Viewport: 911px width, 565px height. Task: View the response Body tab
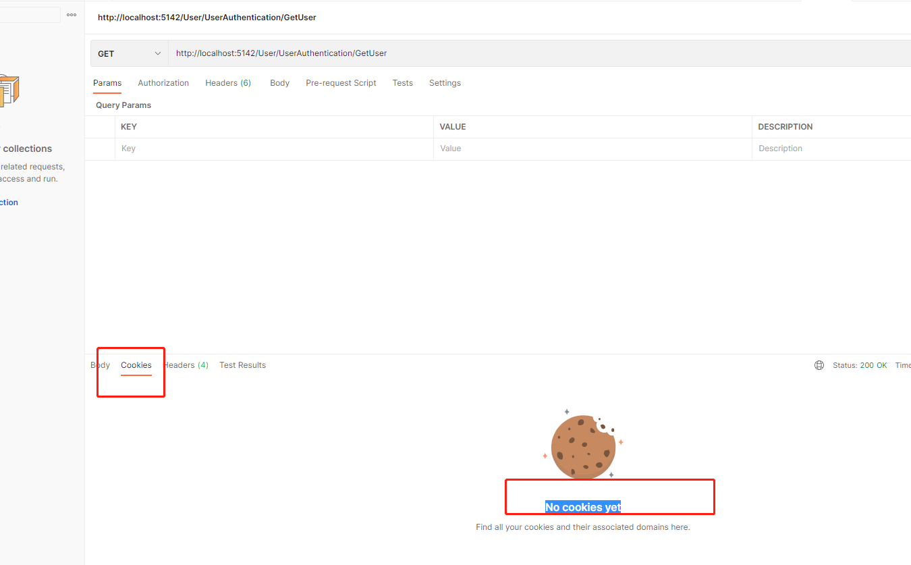pyautogui.click(x=100, y=365)
